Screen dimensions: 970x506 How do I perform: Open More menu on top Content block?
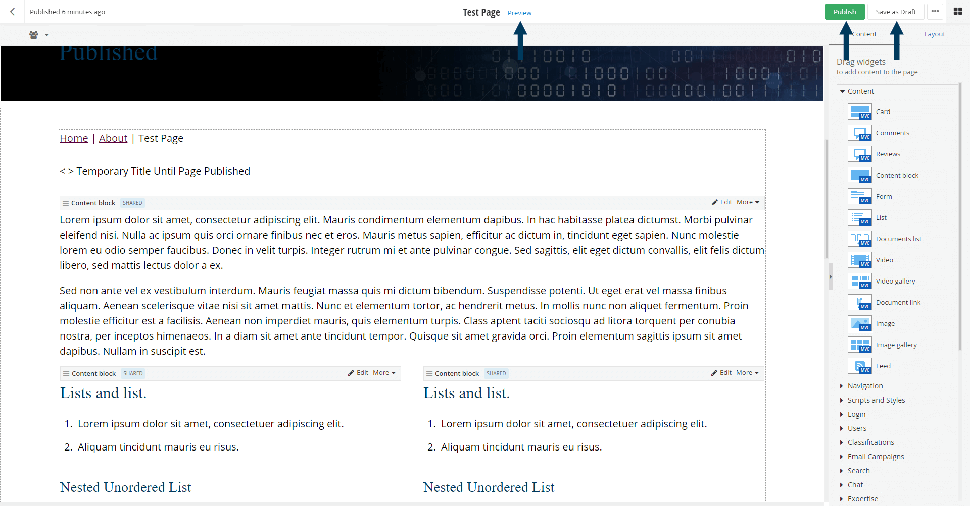[x=748, y=202]
